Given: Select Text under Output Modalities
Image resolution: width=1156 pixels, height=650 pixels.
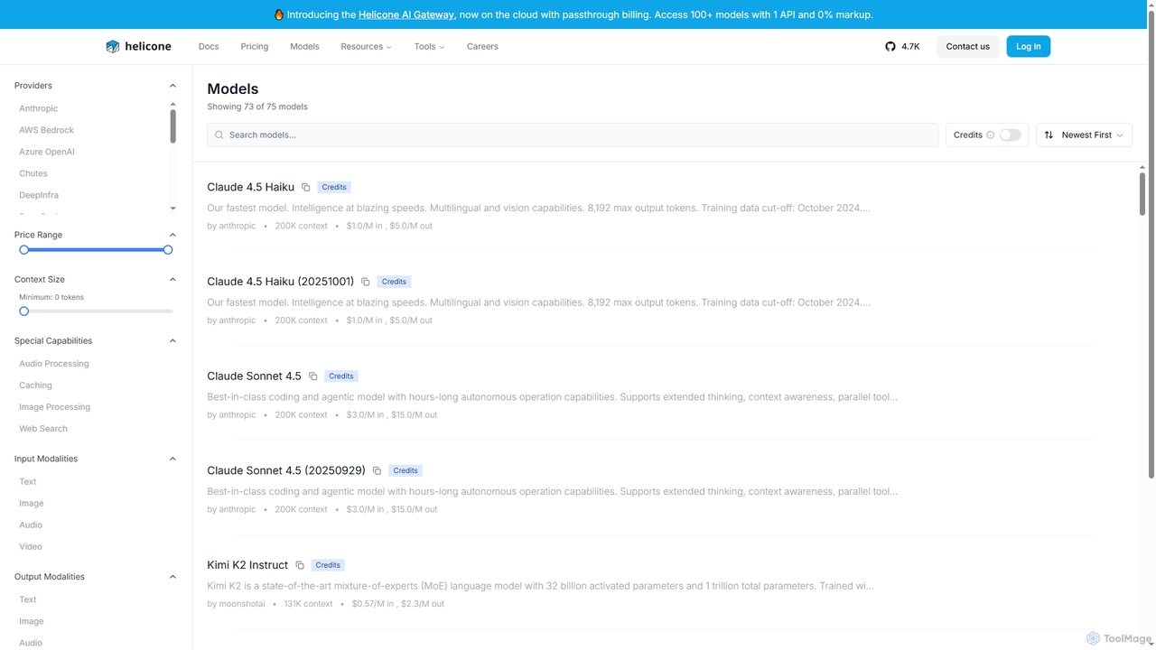Looking at the screenshot, I should tap(28, 599).
